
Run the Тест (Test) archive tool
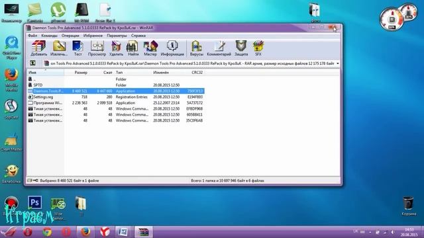tap(78, 48)
